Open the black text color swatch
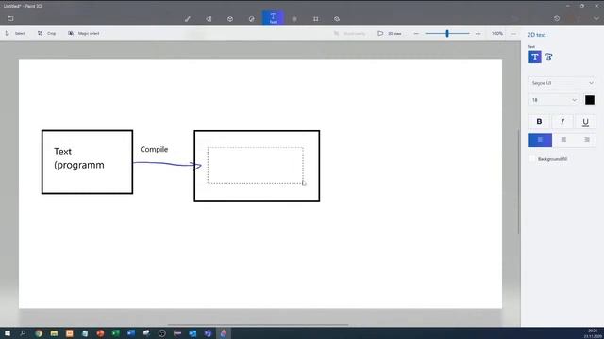This screenshot has height=339, width=604. click(589, 100)
